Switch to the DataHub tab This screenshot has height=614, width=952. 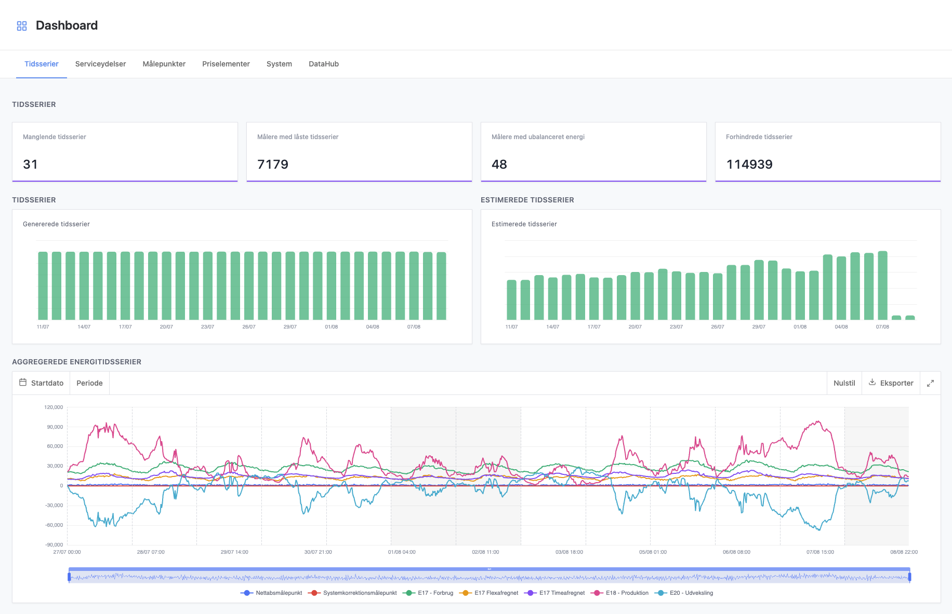tap(324, 64)
